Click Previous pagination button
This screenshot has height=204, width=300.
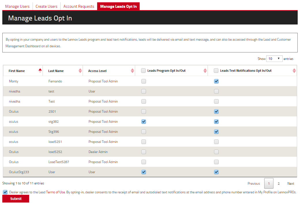pos(254,184)
